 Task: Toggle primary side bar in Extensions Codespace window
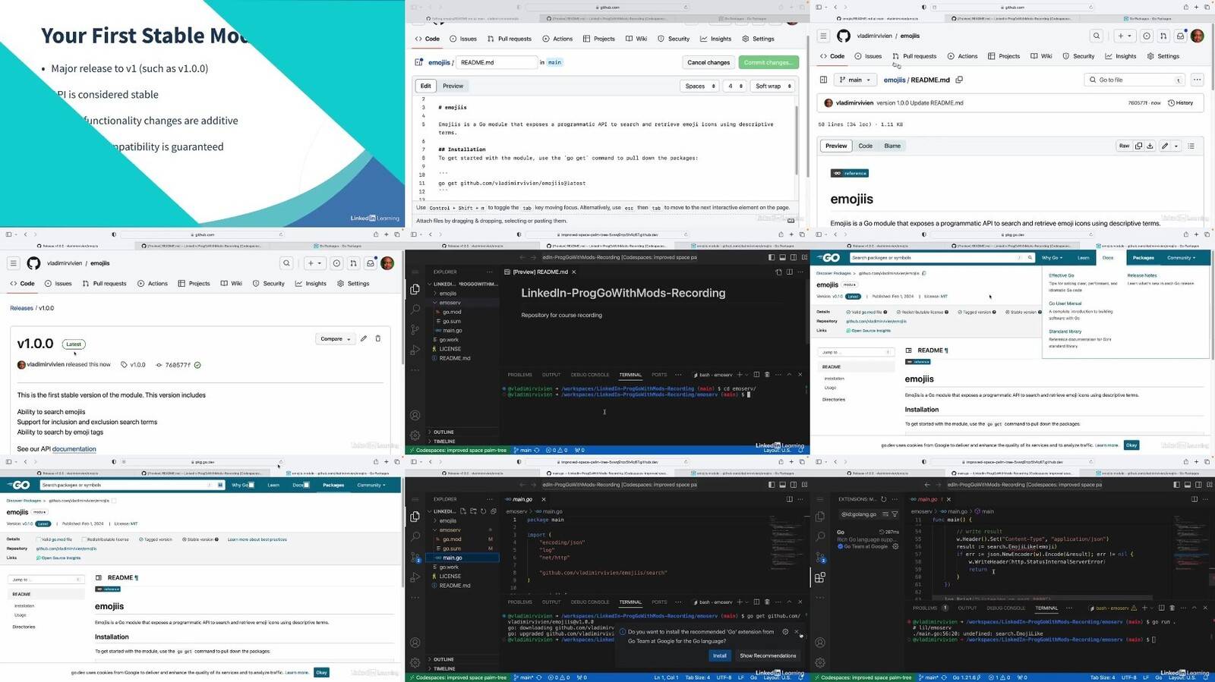(1176, 485)
